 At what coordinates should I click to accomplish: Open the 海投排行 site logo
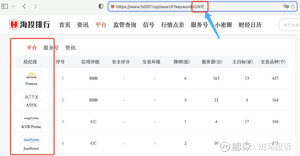(30, 24)
